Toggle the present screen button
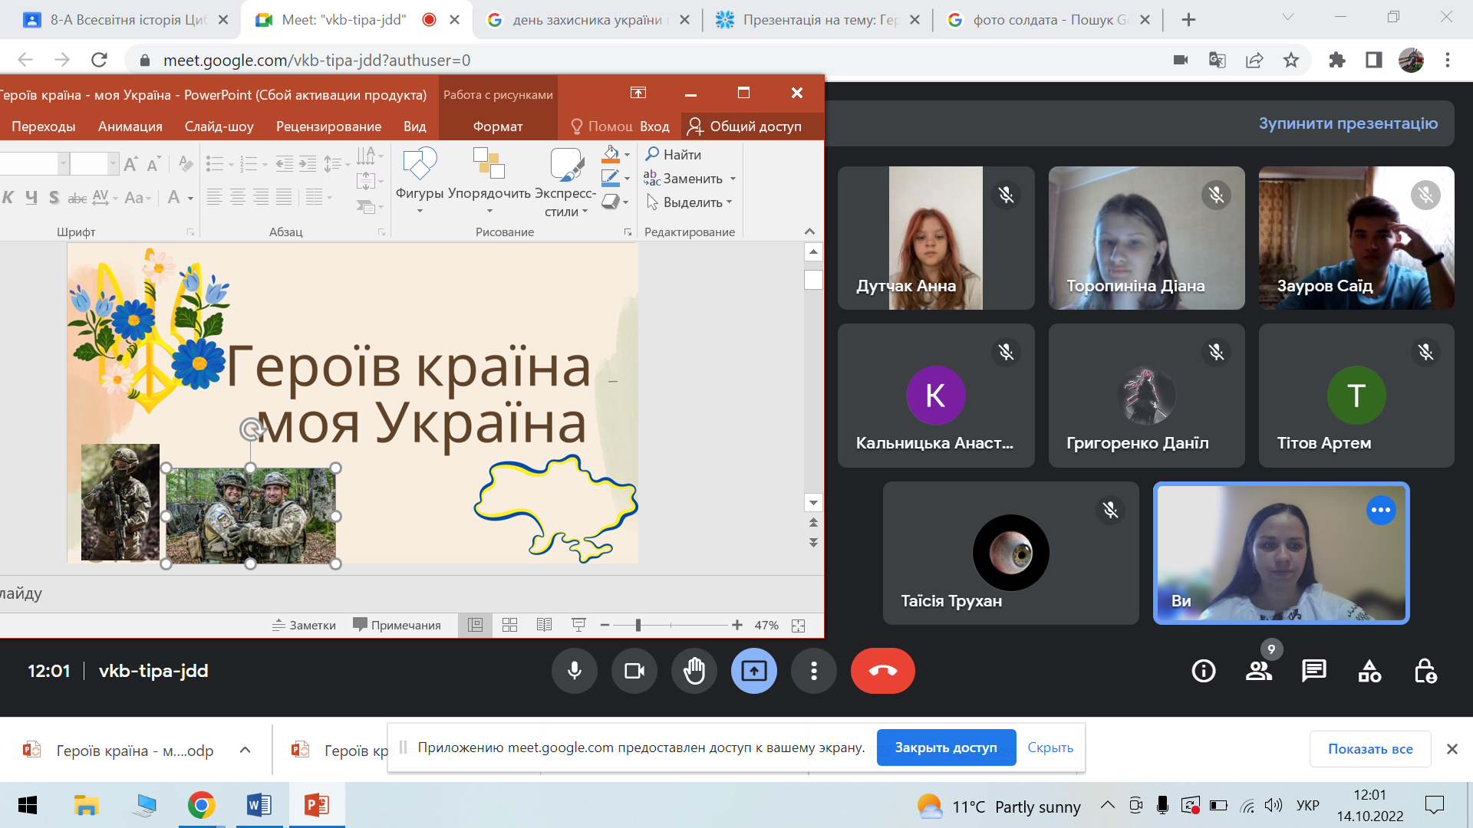1473x828 pixels. coord(753,671)
